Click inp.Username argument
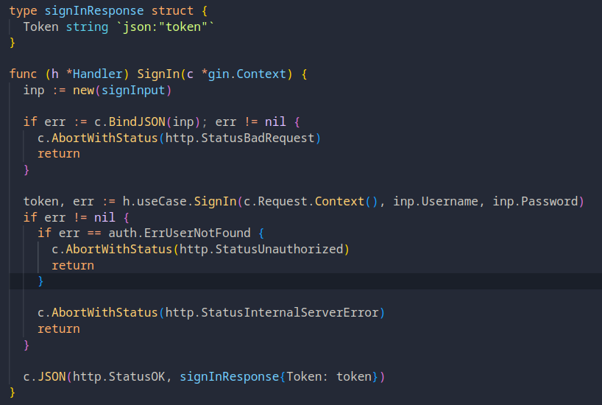This screenshot has height=405, width=602. [436, 201]
